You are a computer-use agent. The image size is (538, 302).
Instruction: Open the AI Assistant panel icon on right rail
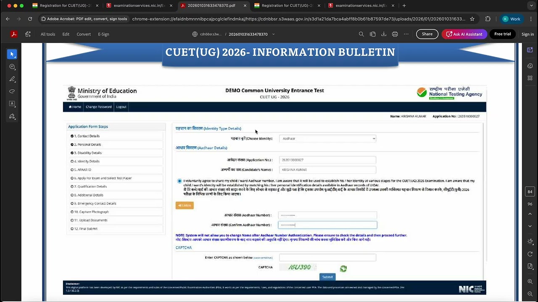pyautogui.click(x=530, y=50)
